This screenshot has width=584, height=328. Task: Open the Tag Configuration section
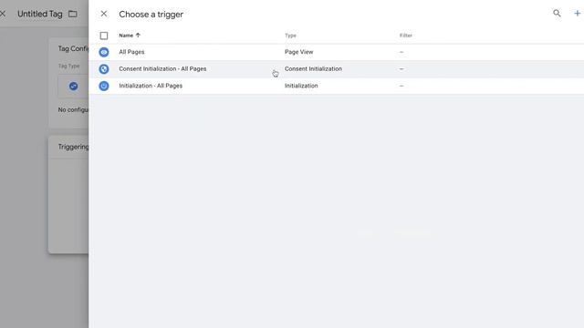(68, 83)
